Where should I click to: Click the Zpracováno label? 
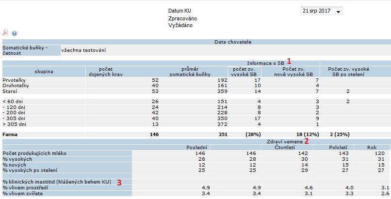click(182, 19)
